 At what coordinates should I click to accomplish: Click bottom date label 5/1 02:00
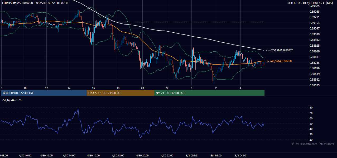[216, 156]
